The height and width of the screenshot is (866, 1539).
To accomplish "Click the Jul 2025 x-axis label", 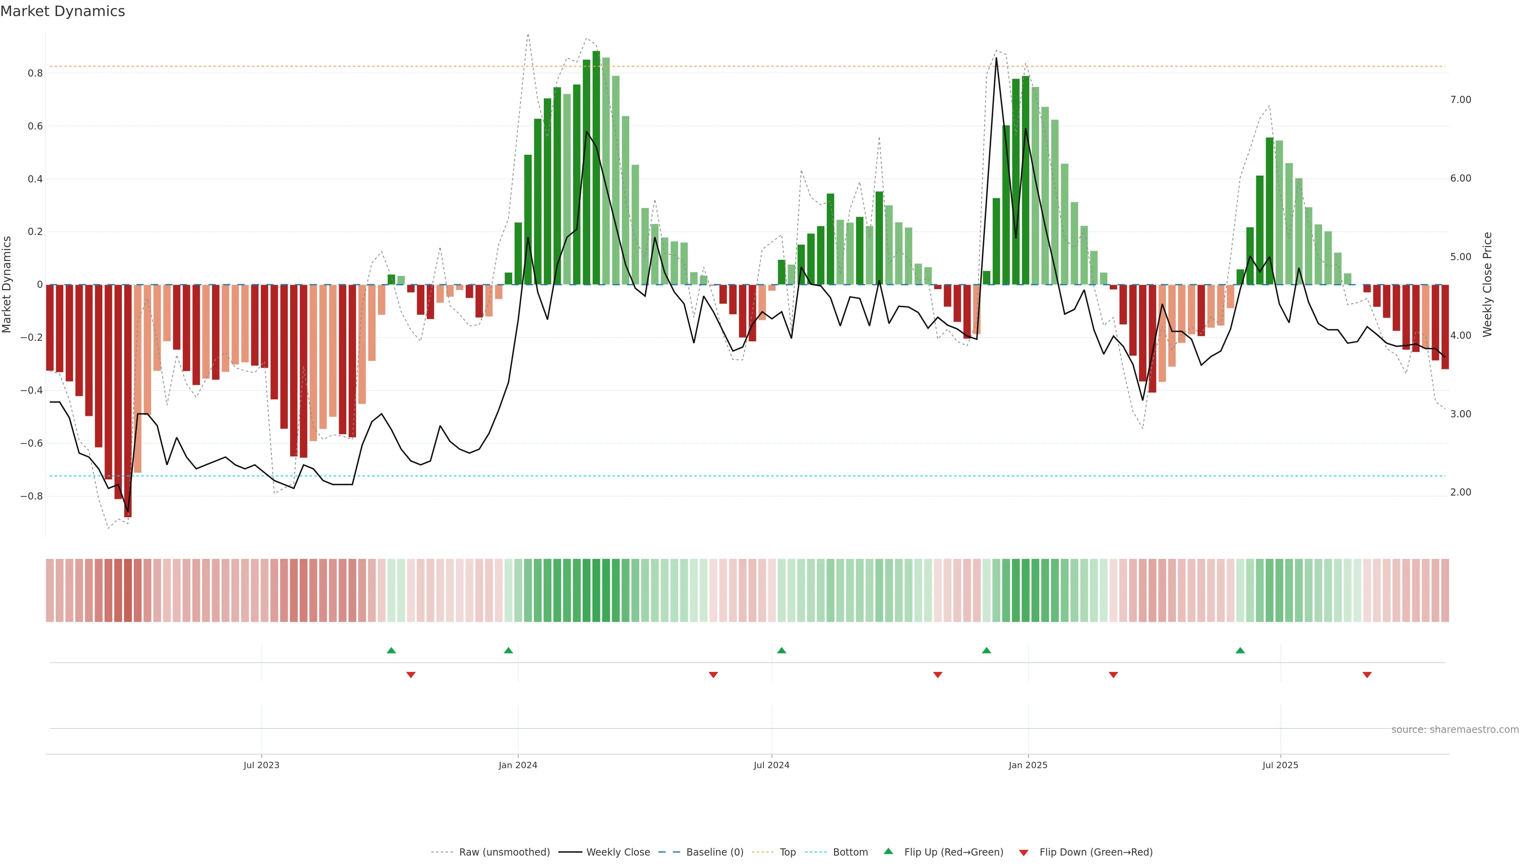I will point(1280,765).
